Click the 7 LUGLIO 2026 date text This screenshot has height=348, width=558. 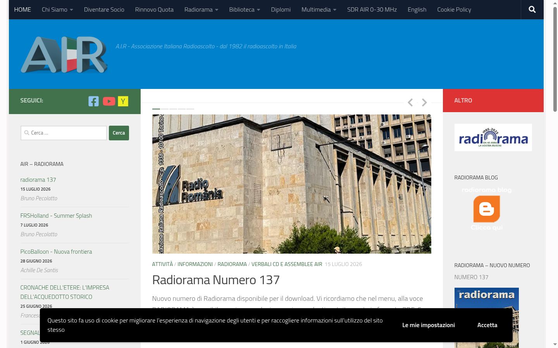pos(34,225)
